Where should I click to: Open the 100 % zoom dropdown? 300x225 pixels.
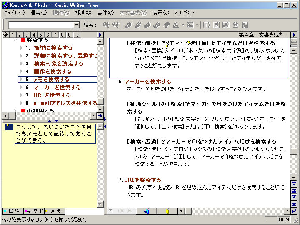(x=110, y=210)
